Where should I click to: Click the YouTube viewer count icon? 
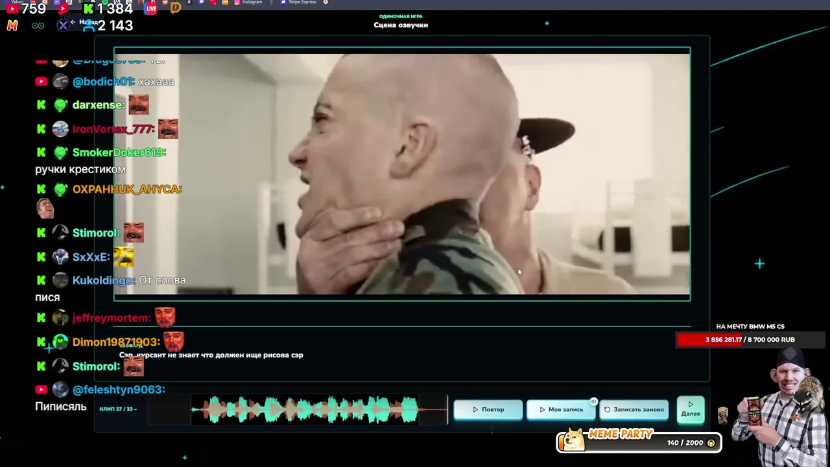pos(12,9)
